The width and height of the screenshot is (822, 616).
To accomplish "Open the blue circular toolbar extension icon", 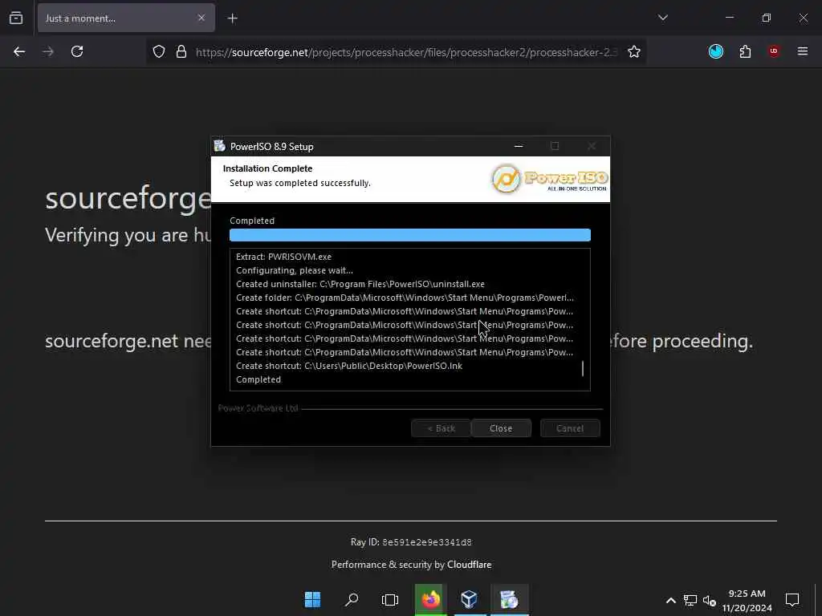I will [x=715, y=51].
